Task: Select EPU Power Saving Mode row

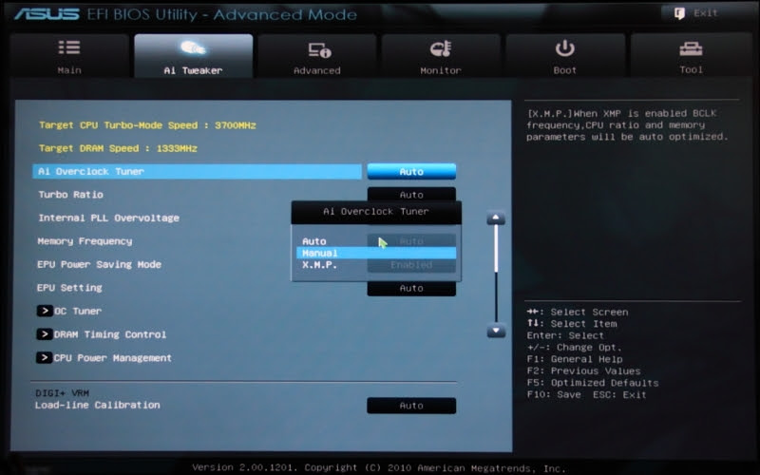Action: pos(100,265)
